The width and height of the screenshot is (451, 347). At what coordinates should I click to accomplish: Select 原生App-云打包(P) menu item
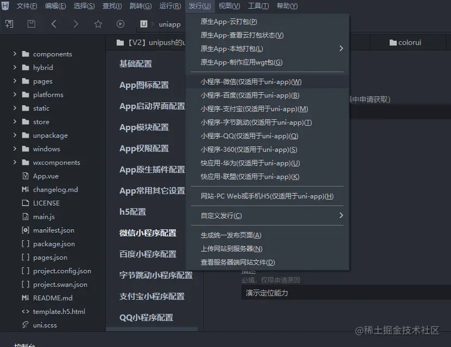(x=268, y=22)
